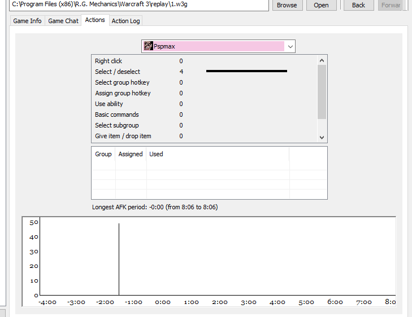Click the Pspmax player avatar icon
Viewport: 412px width, 317px height.
149,46
